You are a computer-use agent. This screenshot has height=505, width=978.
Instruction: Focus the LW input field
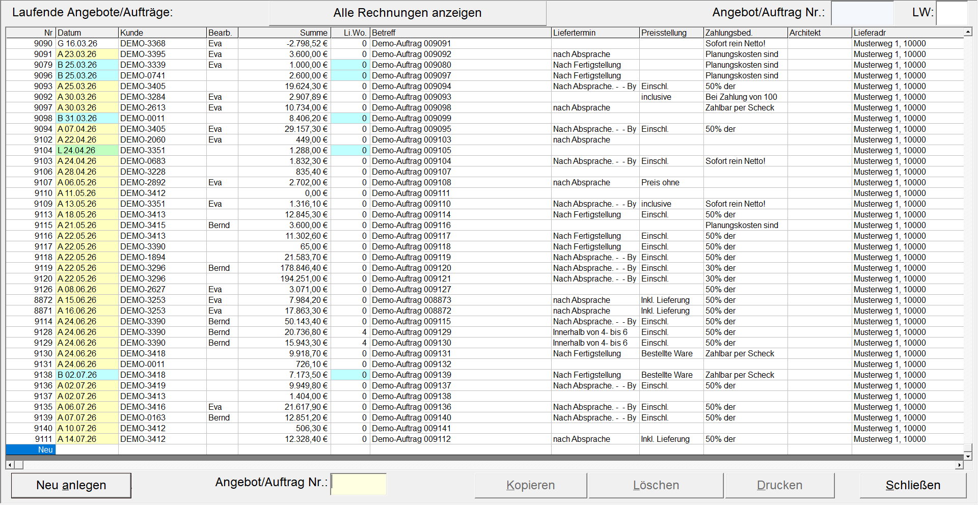(952, 13)
